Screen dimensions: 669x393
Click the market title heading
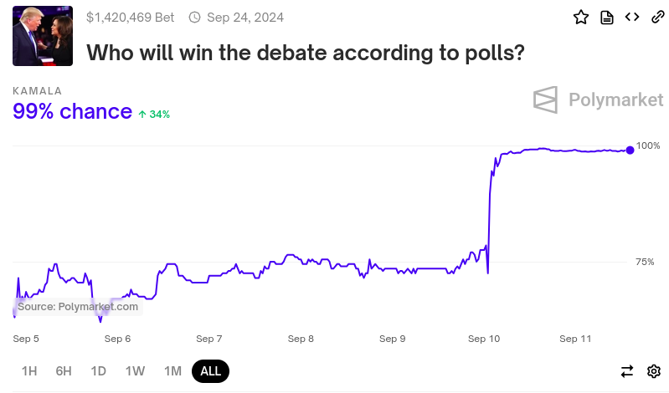click(306, 53)
